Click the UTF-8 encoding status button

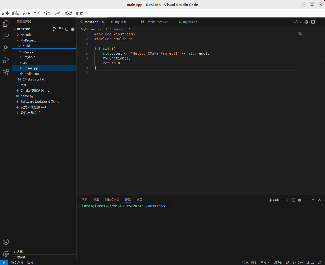[x=277, y=263]
